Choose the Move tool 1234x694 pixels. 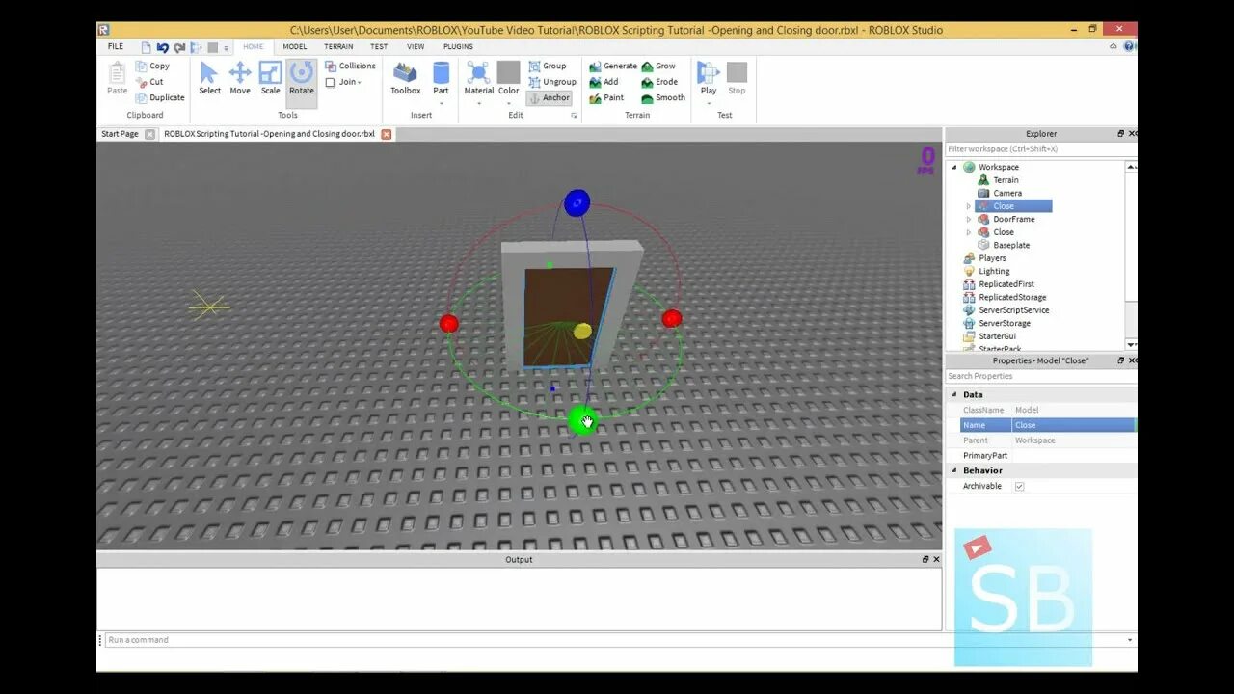[240, 79]
